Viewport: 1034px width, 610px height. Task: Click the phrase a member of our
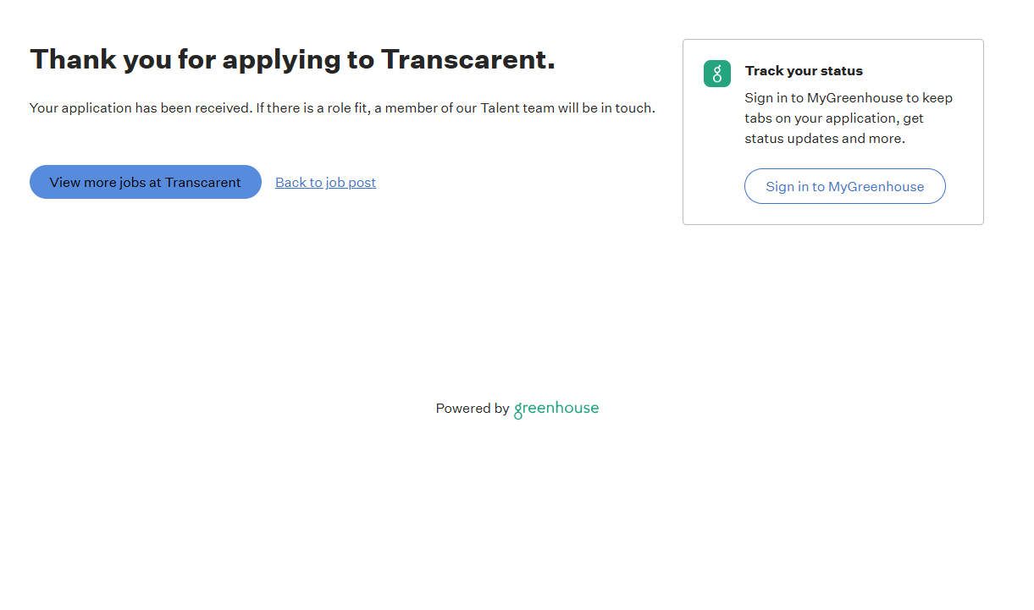point(423,108)
